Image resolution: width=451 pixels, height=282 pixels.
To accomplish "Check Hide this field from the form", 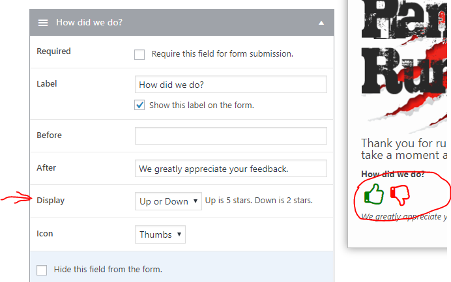I will (42, 270).
